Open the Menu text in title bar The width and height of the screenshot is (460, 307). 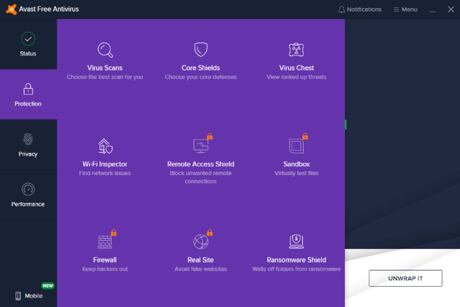pyautogui.click(x=409, y=9)
